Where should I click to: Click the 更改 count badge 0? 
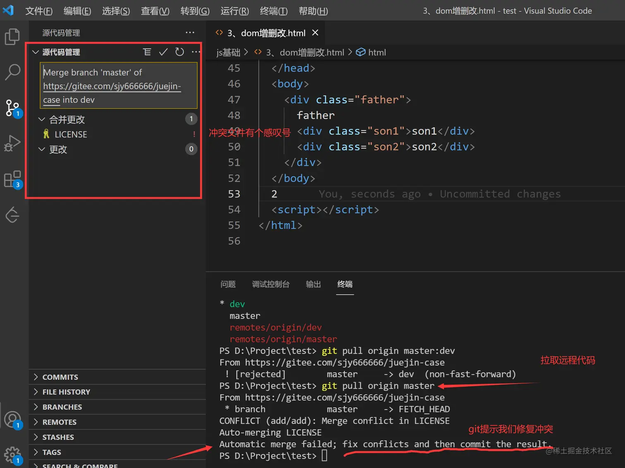191,149
